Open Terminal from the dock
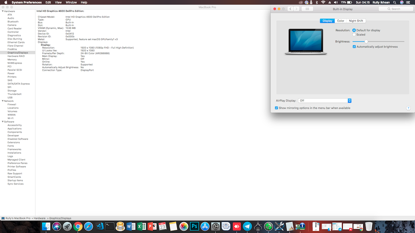The height and width of the screenshot is (233, 415). pos(109,227)
